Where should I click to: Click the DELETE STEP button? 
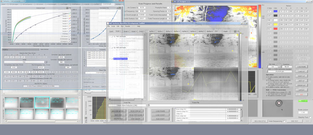118,119
